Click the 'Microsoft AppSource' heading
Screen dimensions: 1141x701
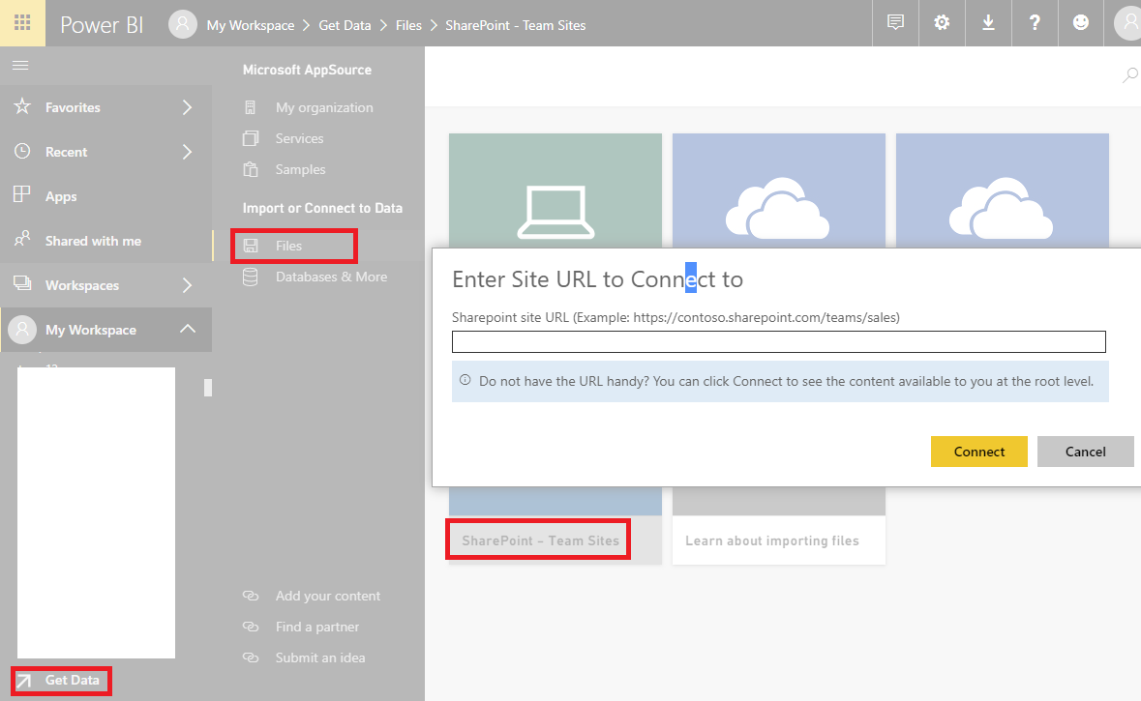[307, 70]
